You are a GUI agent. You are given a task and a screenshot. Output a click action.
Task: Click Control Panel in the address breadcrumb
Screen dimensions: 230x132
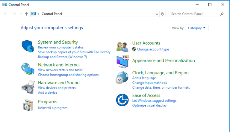52,14
